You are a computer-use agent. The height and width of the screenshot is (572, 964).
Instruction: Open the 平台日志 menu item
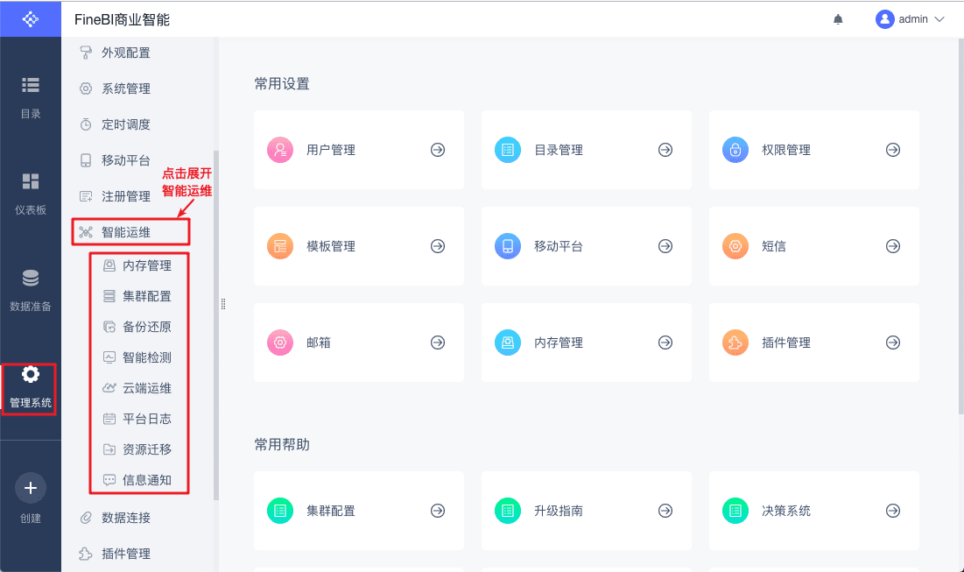point(146,419)
